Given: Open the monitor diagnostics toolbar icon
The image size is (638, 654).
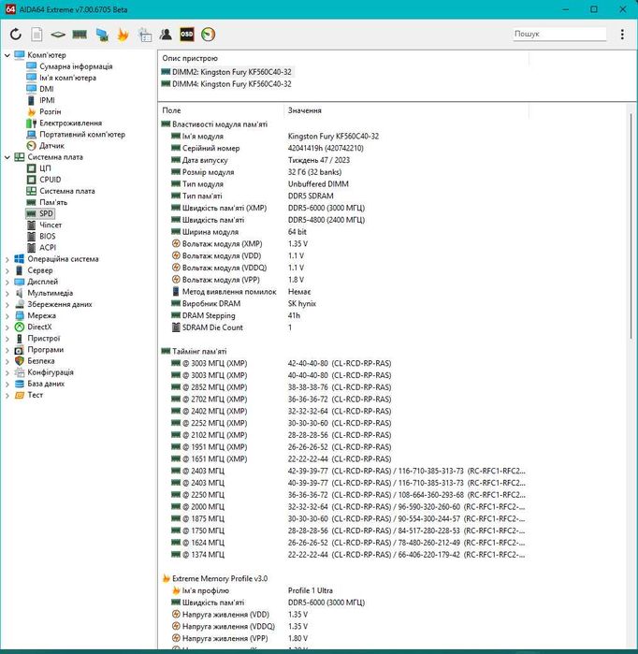Looking at the screenshot, I should 145,35.
